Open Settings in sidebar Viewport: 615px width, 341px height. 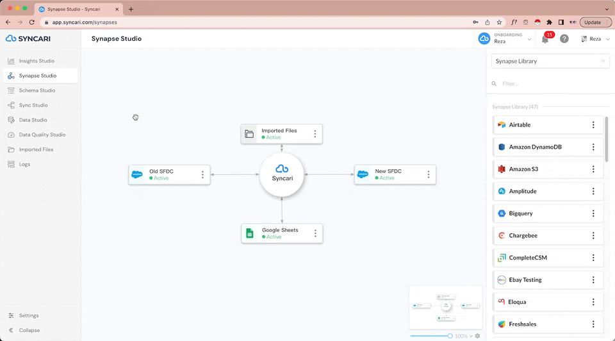(x=29, y=315)
